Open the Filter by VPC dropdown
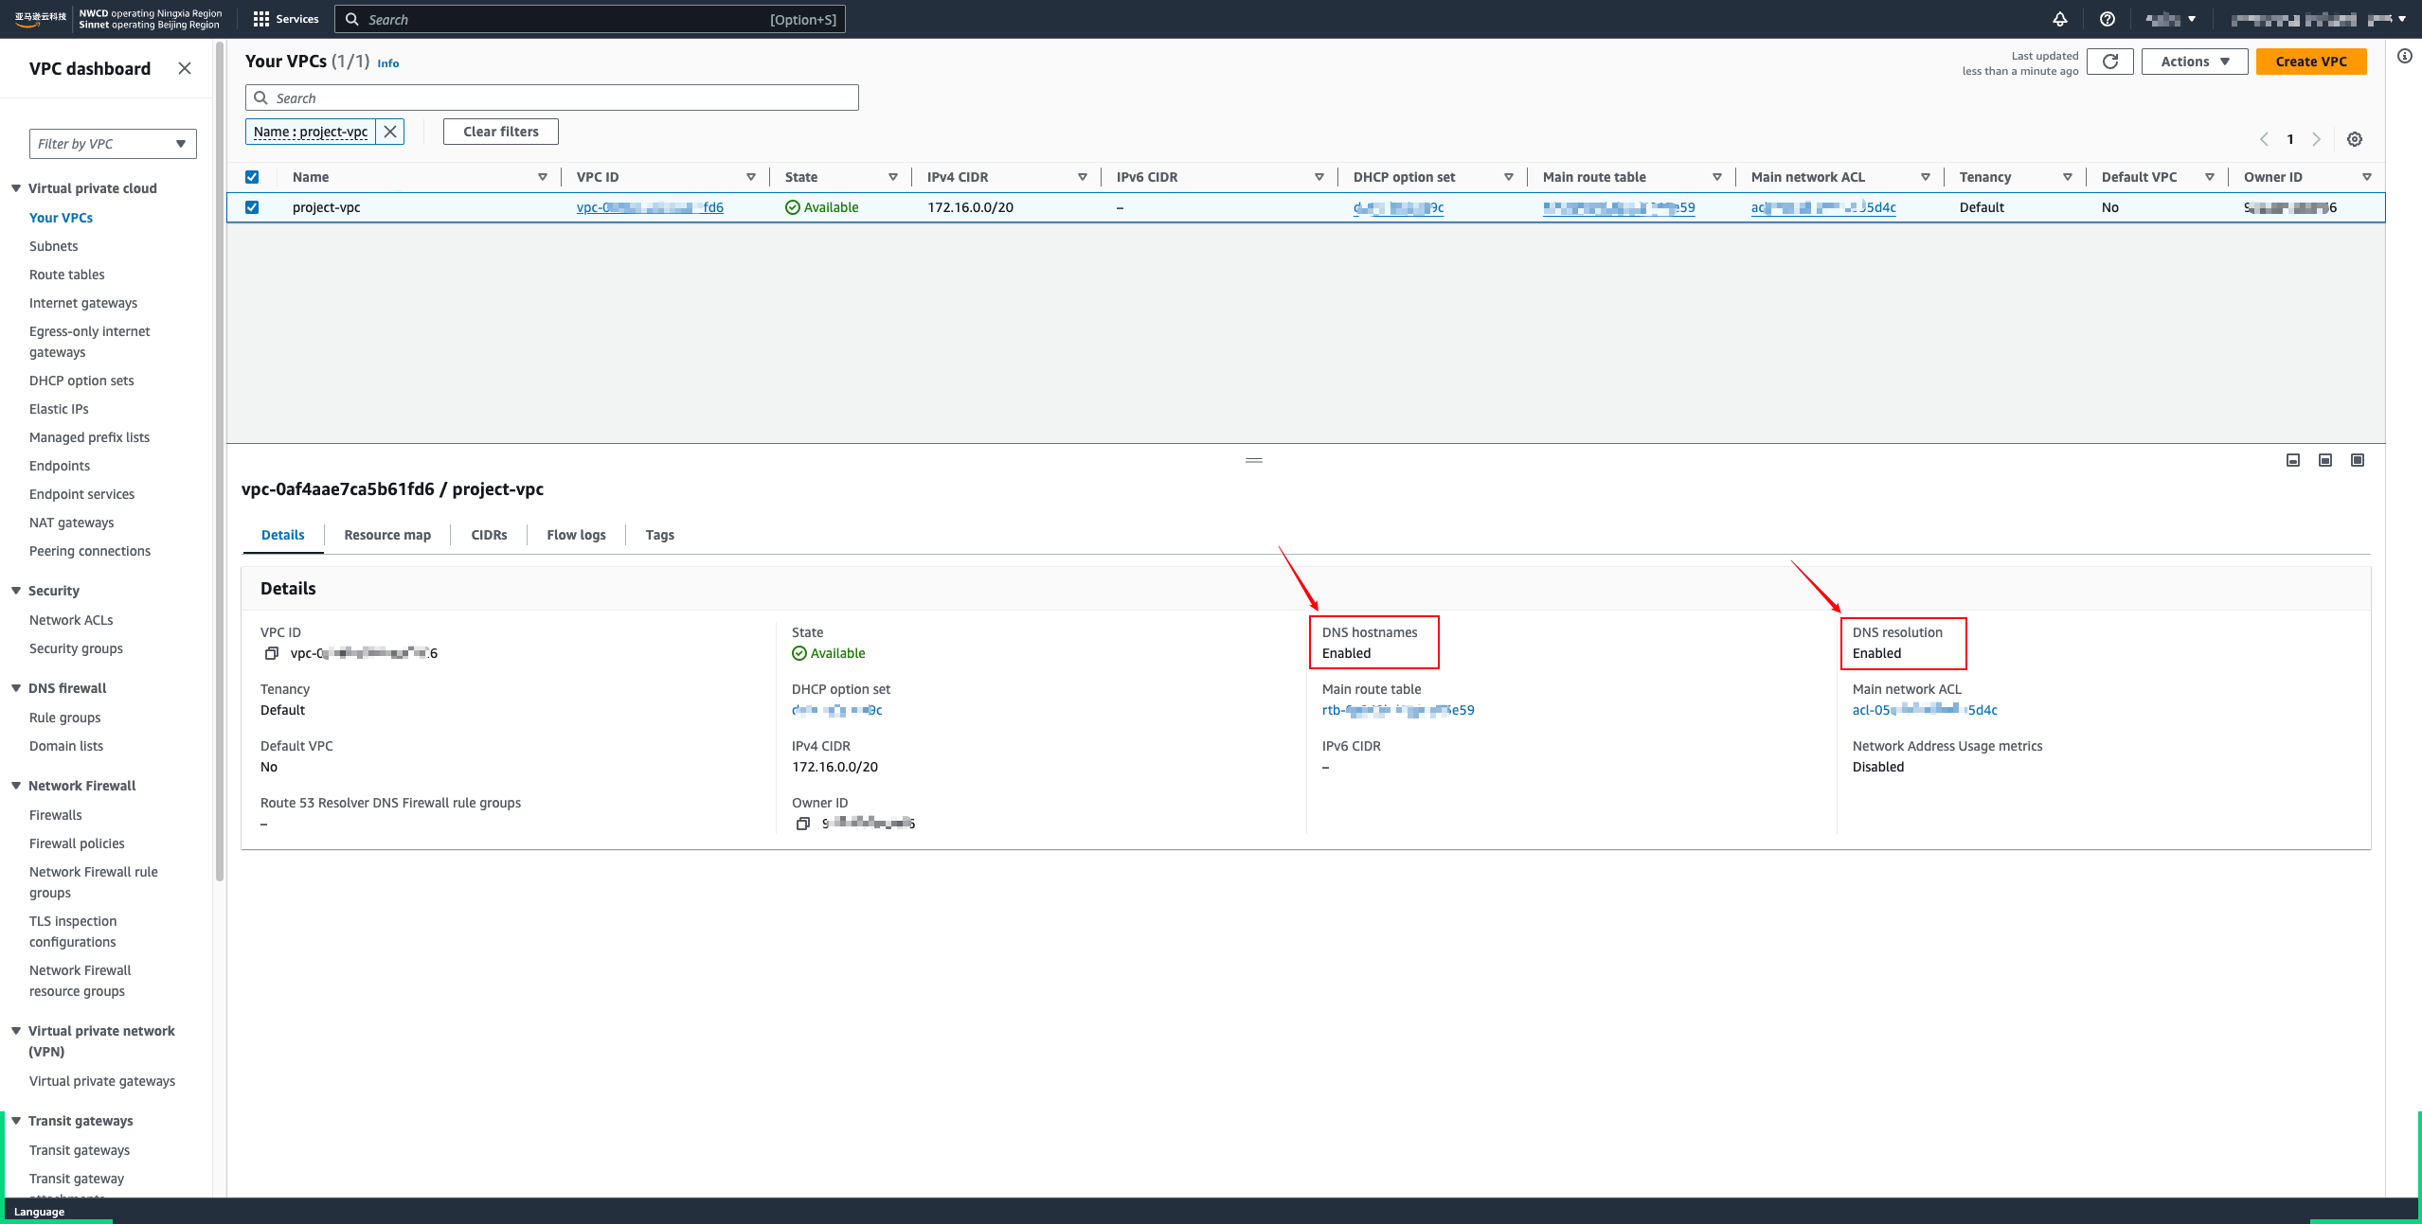Viewport: 2422px width, 1224px height. pos(113,144)
